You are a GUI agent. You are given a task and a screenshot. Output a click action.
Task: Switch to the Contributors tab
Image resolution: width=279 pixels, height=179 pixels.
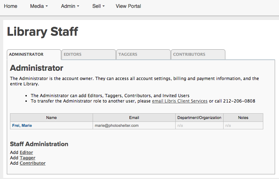point(198,55)
